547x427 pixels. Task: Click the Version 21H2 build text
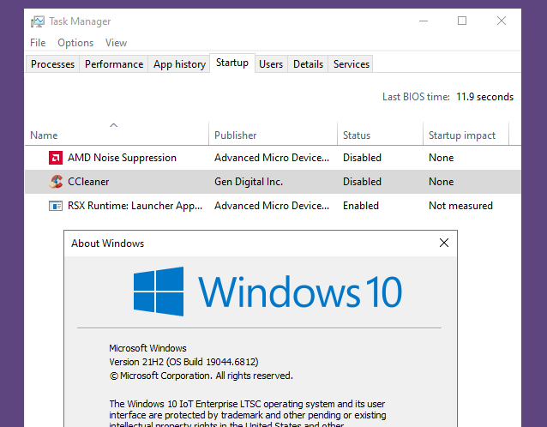183,362
